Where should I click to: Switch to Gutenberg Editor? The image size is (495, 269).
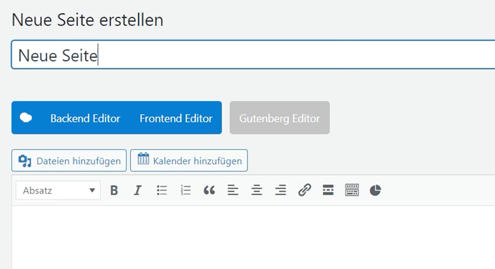279,118
